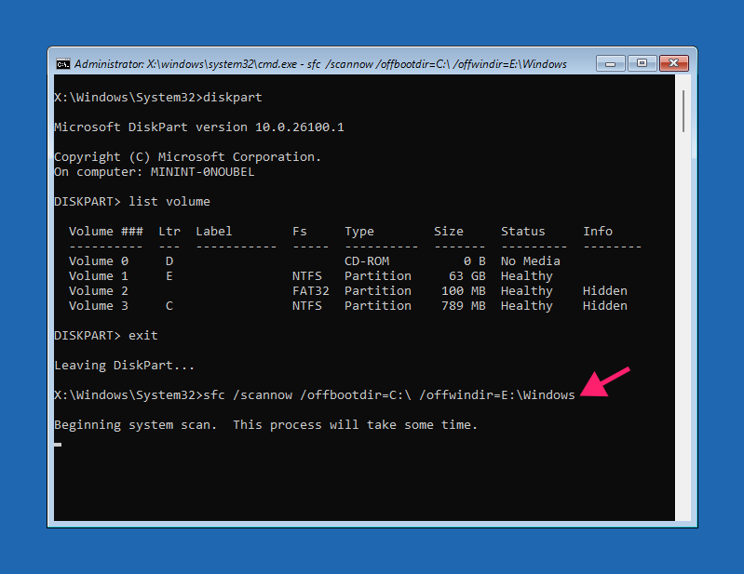Click 'Volume 3' row label
The image size is (744, 574).
(99, 306)
